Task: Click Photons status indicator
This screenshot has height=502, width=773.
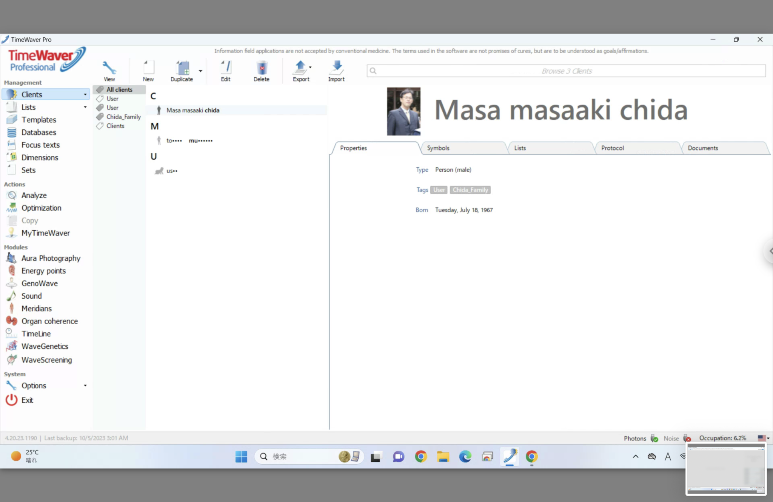Action: tap(641, 438)
